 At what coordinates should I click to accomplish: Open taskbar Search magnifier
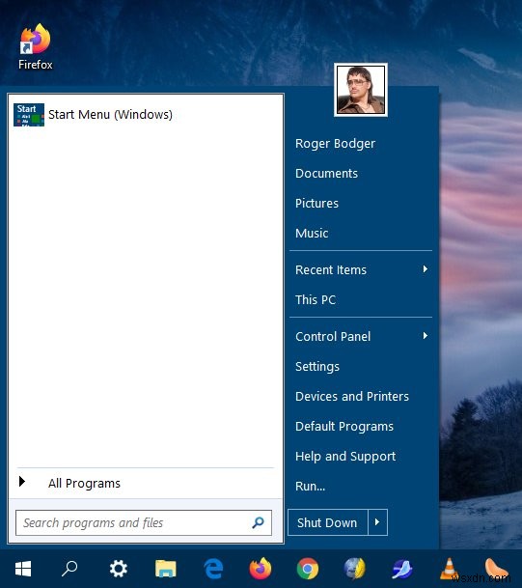(x=69, y=569)
